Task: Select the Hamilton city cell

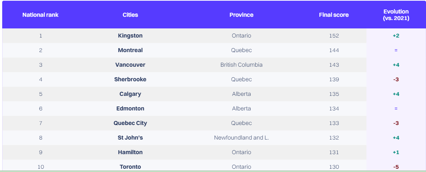Action: tap(130, 152)
